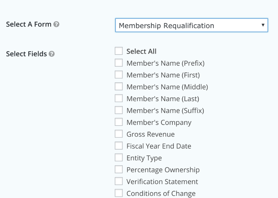Click the Gross Revenue label
Viewport: 278px width, 198px height.
pos(150,134)
